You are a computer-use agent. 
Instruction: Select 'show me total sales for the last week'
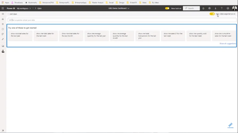coord(46,36)
